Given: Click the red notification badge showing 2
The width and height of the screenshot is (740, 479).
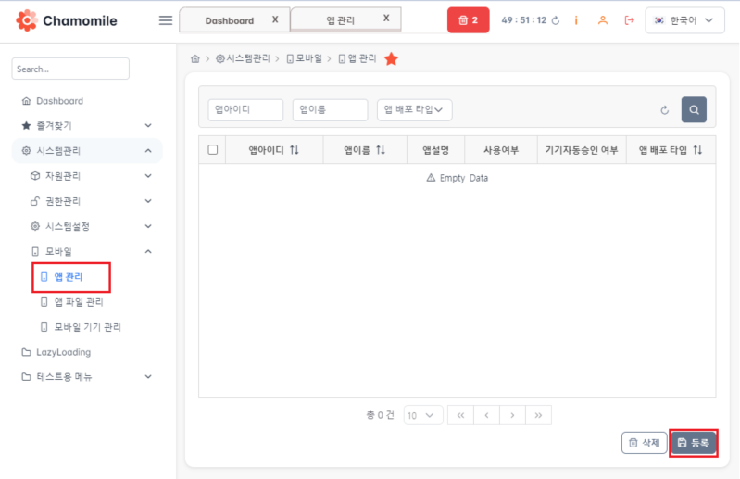Looking at the screenshot, I should [x=468, y=20].
